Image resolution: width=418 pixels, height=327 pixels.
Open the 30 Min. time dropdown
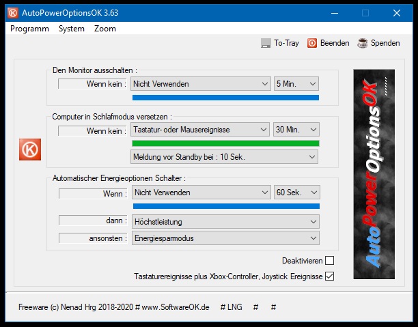click(x=296, y=130)
